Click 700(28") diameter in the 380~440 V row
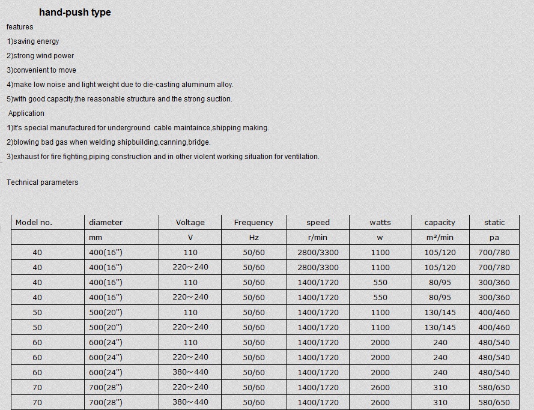The width and height of the screenshot is (534, 410). pyautogui.click(x=106, y=402)
